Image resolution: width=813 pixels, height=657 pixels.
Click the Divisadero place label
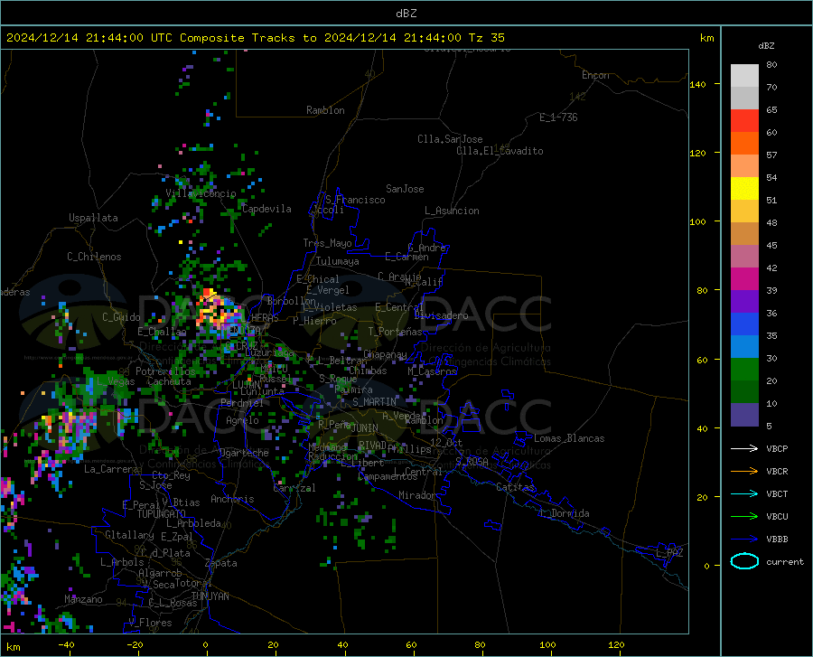[x=441, y=315]
